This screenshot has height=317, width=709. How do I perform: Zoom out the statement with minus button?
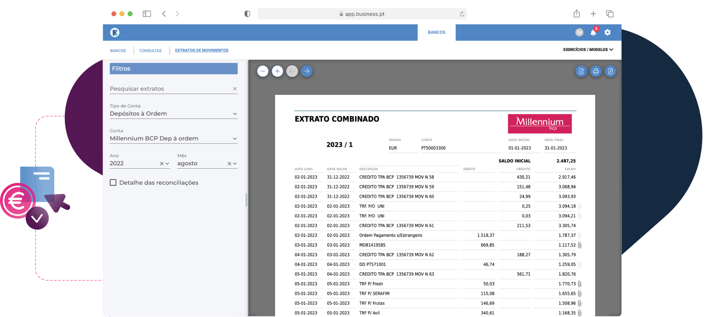click(x=263, y=71)
